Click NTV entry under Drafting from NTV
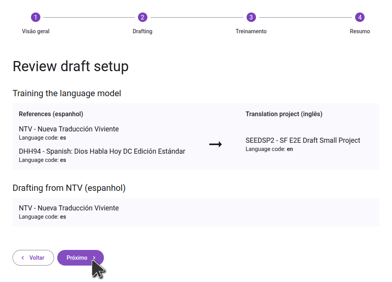The image size is (392, 282). pos(69,208)
